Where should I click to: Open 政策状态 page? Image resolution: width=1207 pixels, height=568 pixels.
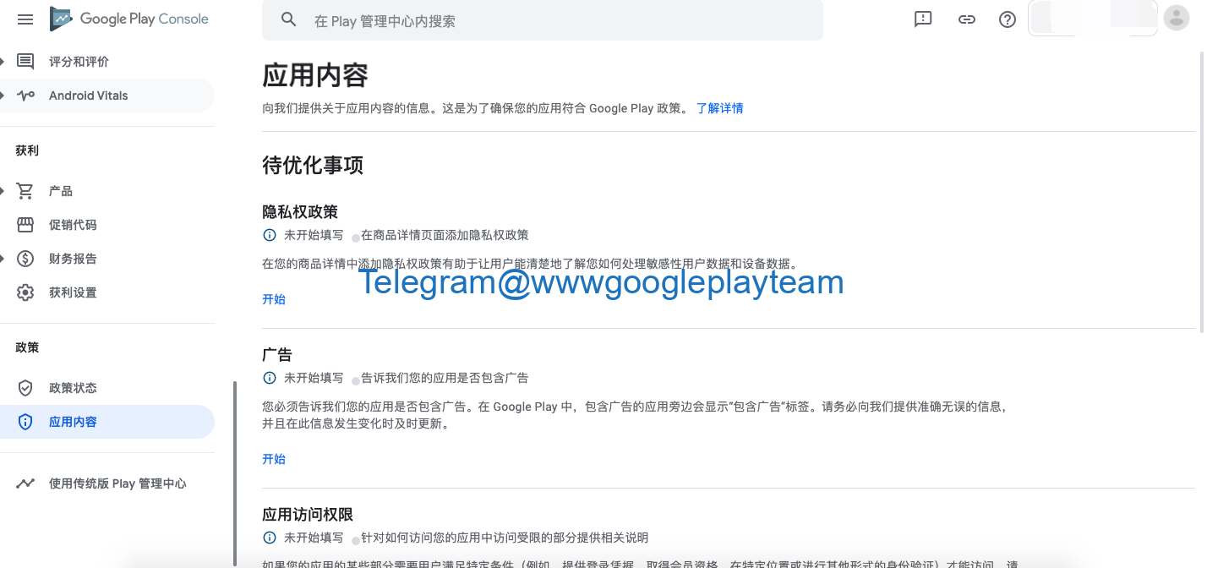(x=73, y=388)
